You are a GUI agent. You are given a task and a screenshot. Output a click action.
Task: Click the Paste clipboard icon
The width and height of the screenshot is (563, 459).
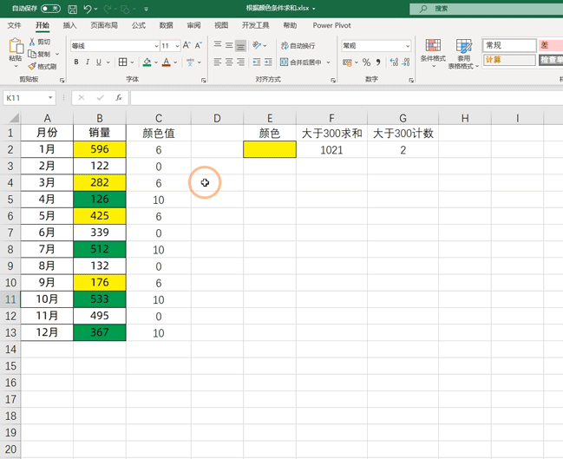coord(16,46)
